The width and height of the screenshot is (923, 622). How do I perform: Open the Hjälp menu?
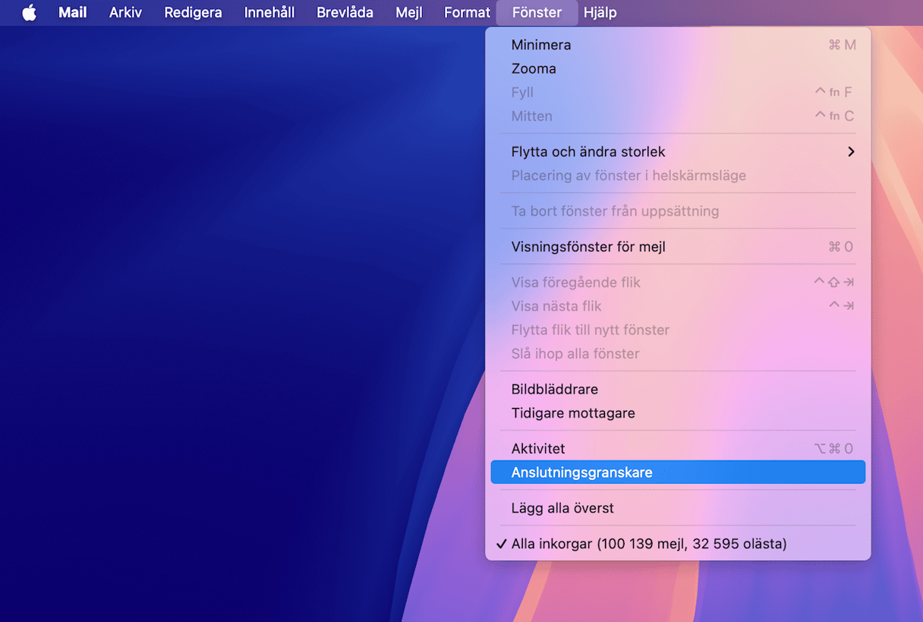point(600,13)
